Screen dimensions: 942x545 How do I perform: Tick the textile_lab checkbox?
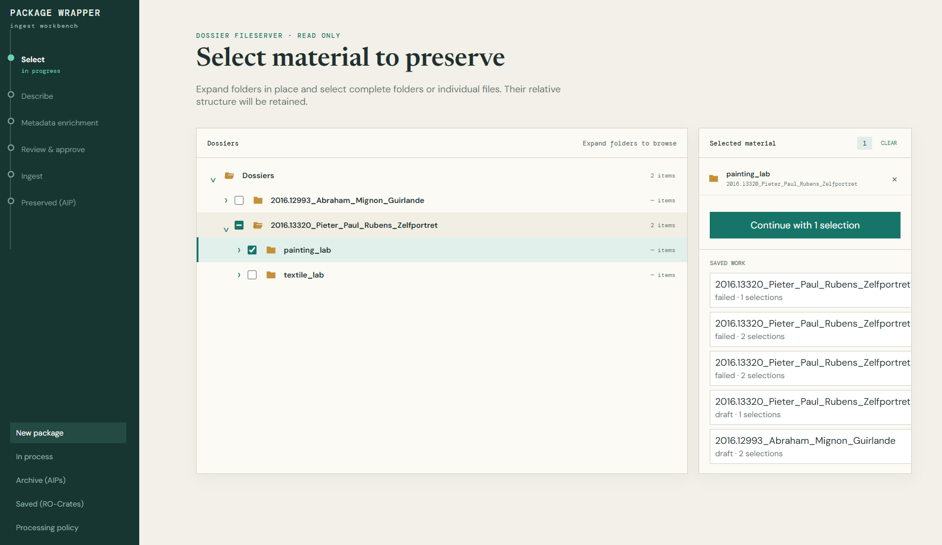click(x=252, y=275)
